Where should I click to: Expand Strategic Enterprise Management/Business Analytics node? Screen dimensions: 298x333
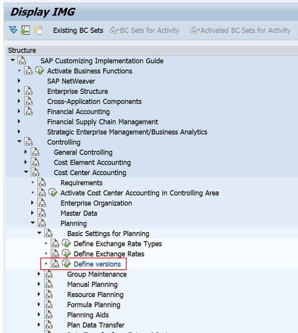point(19,131)
